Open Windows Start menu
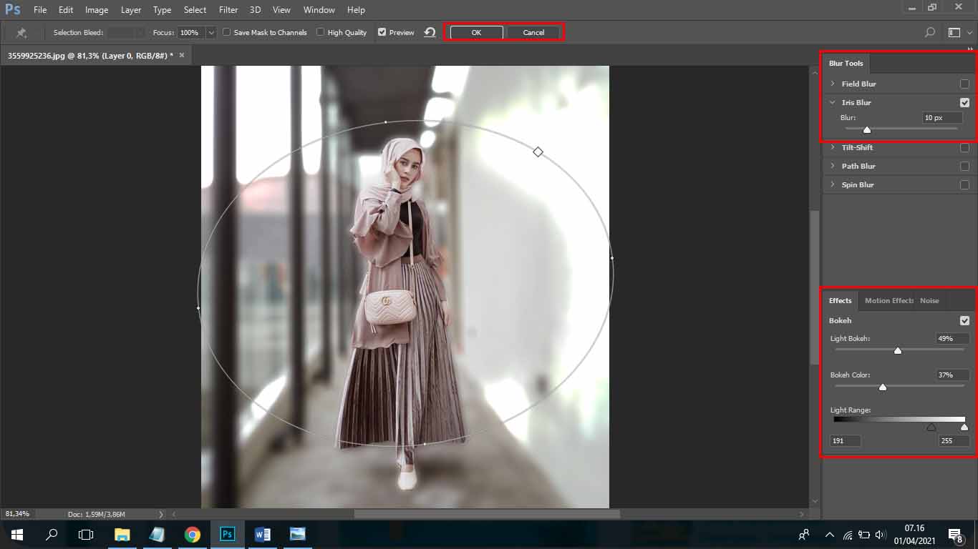978x549 pixels. tap(16, 534)
